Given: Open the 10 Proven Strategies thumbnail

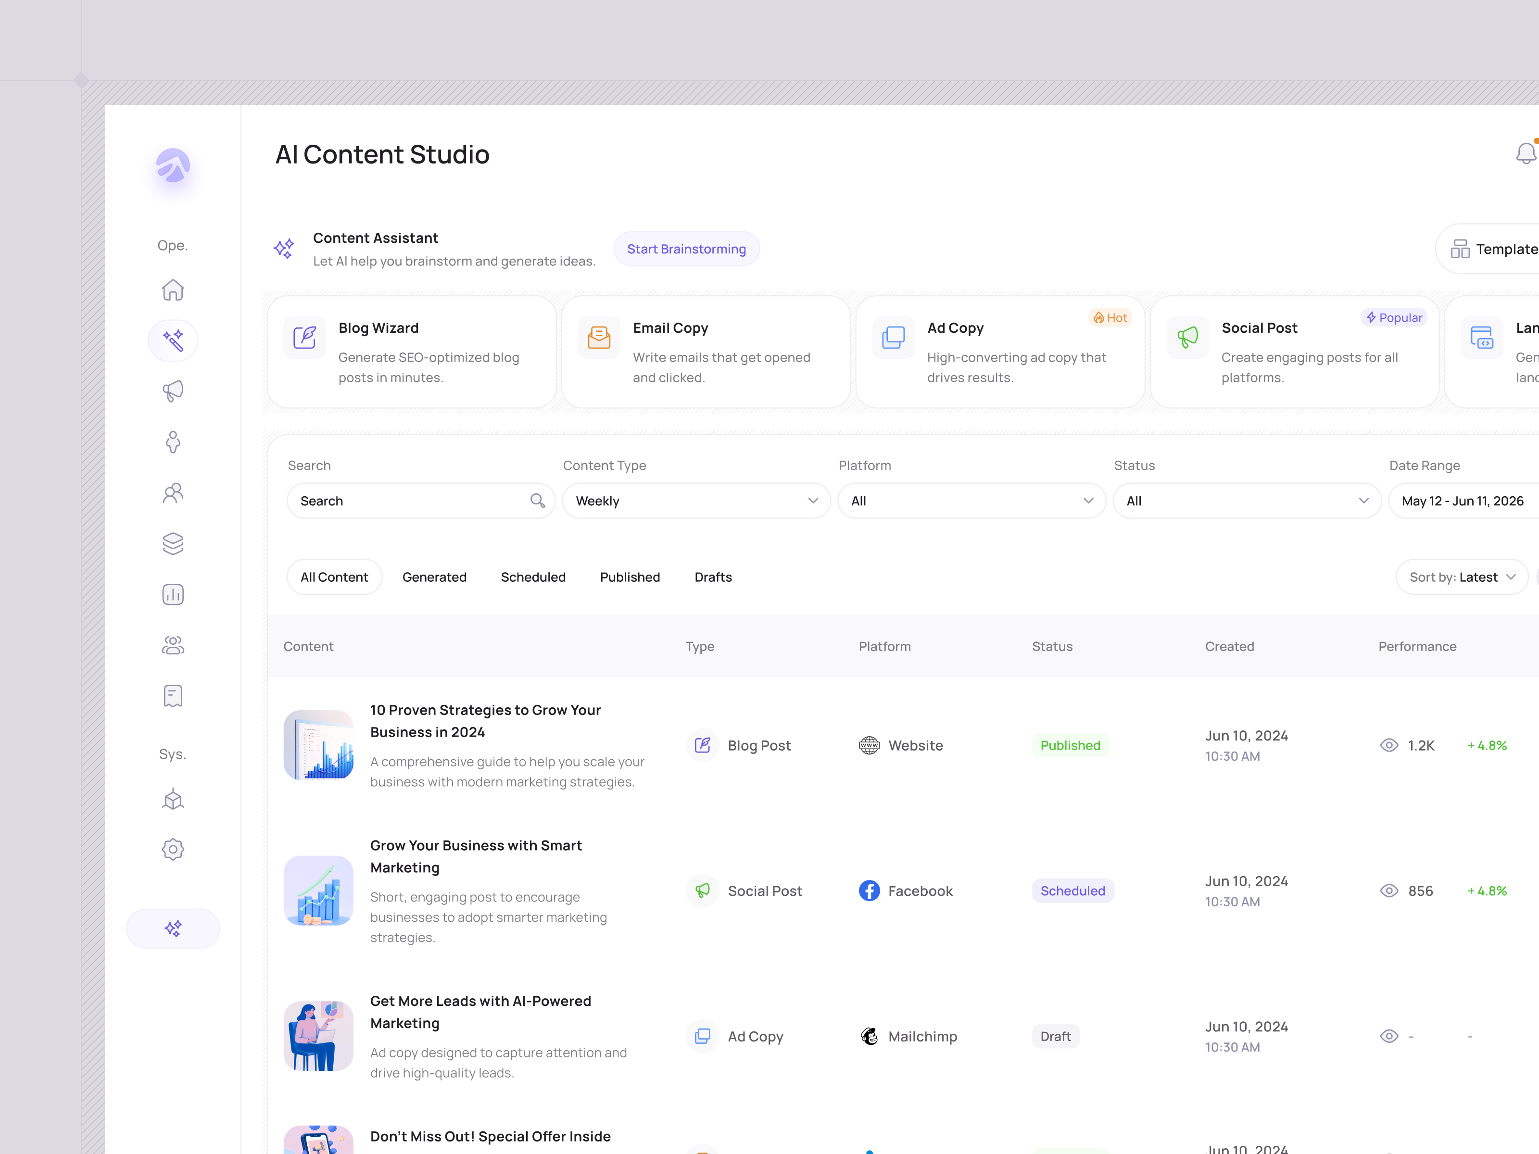Looking at the screenshot, I should [318, 745].
